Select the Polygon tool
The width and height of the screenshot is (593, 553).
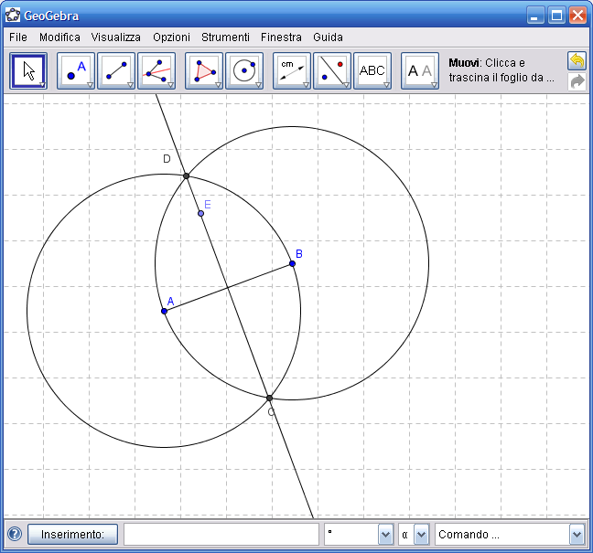(x=204, y=70)
